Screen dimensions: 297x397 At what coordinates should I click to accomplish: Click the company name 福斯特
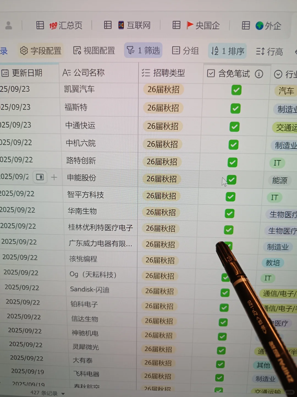(x=76, y=107)
